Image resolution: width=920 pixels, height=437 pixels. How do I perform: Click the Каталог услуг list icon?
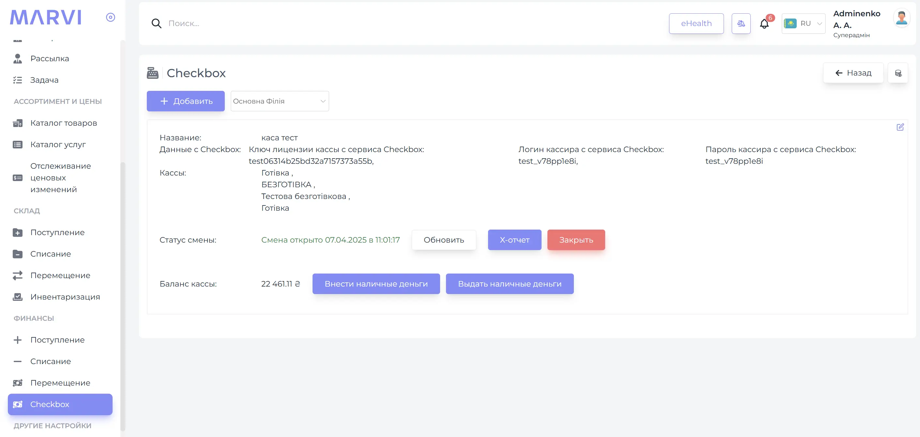coord(18,144)
